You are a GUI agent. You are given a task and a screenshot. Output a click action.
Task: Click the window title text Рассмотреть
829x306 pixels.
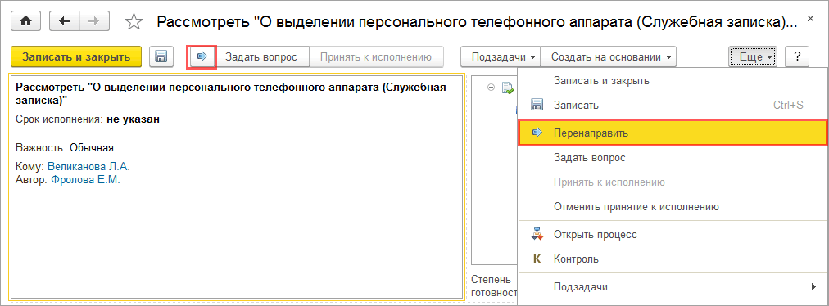click(x=477, y=22)
